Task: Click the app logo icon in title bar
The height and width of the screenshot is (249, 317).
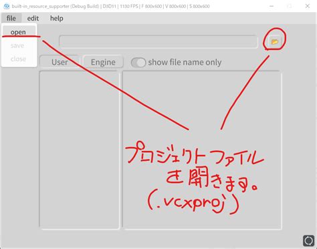Action: coord(7,6)
